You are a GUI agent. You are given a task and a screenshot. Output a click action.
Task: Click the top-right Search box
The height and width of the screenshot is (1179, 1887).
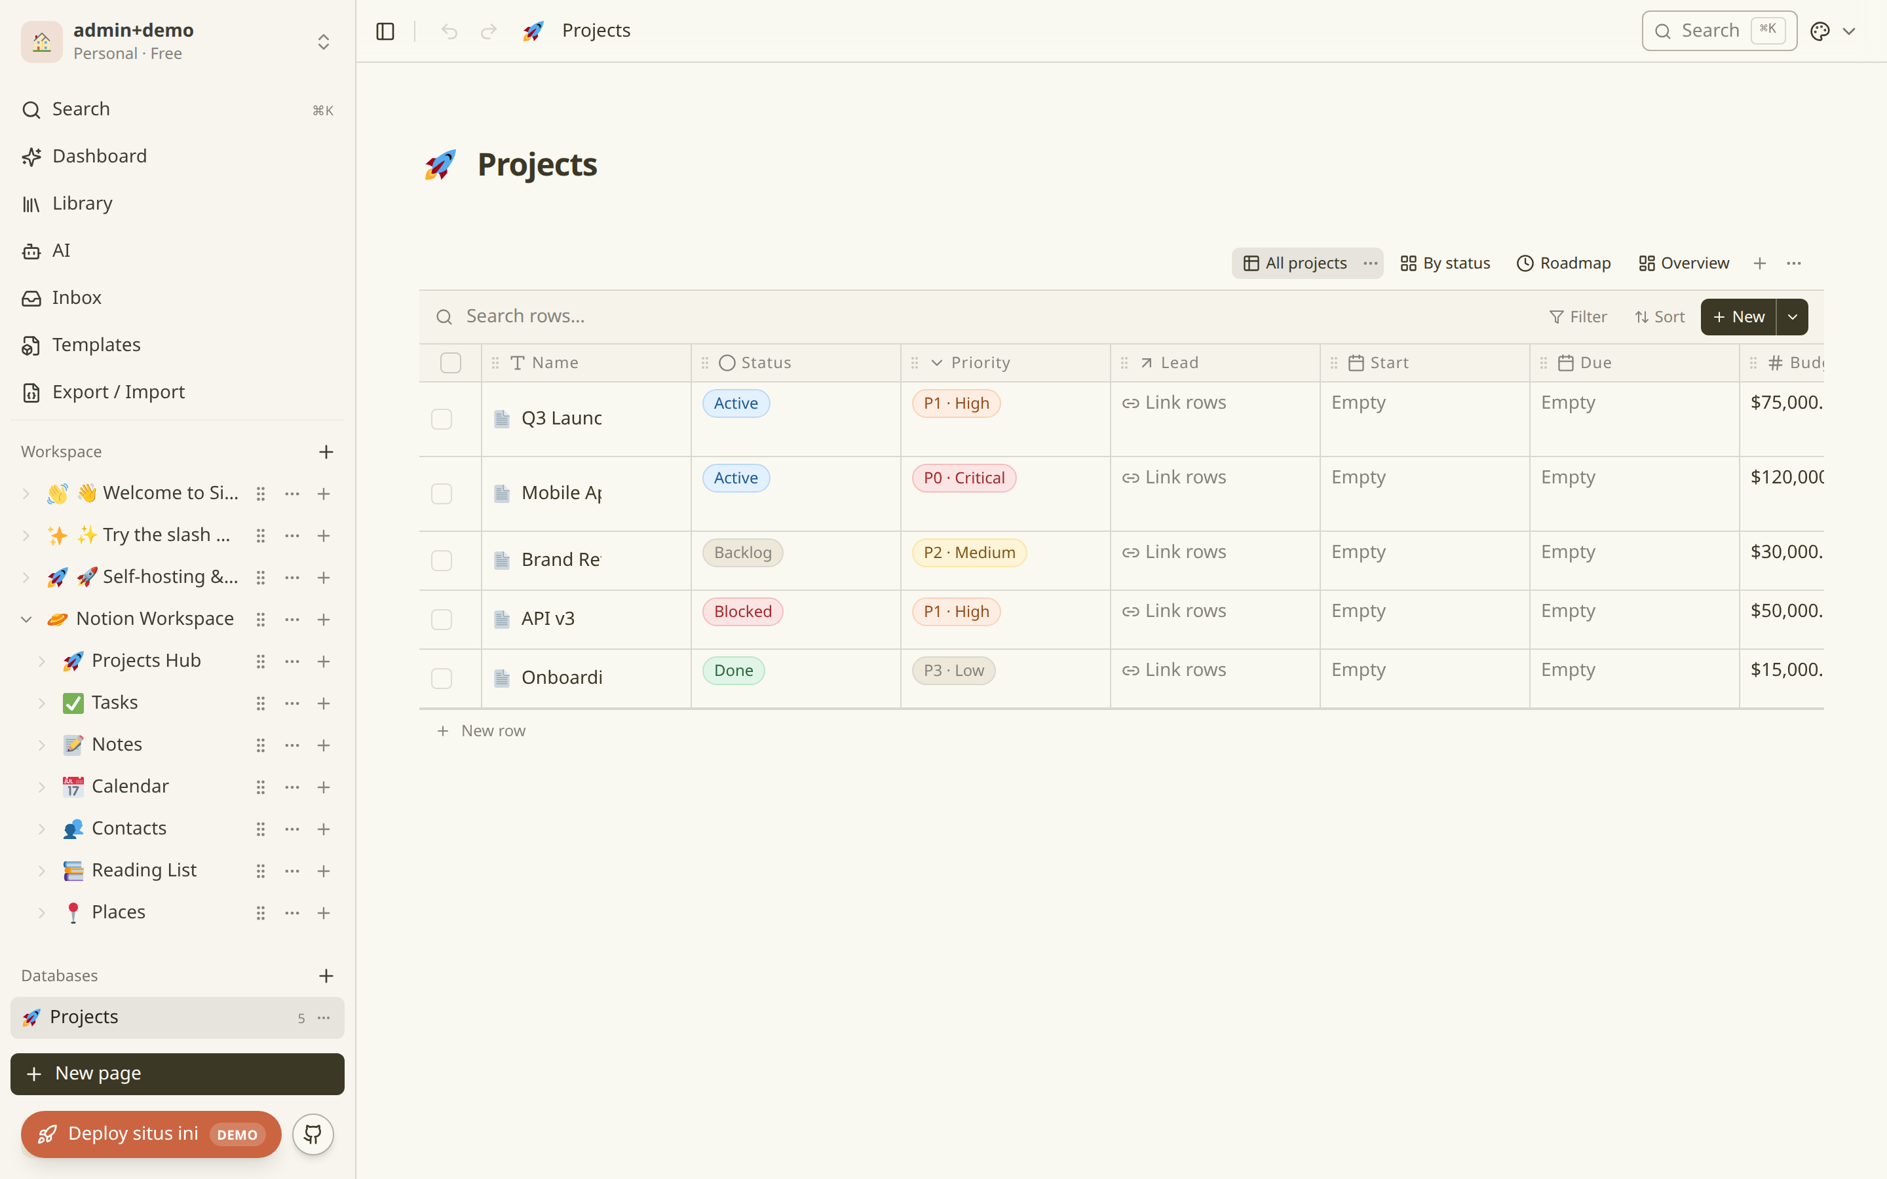point(1719,31)
